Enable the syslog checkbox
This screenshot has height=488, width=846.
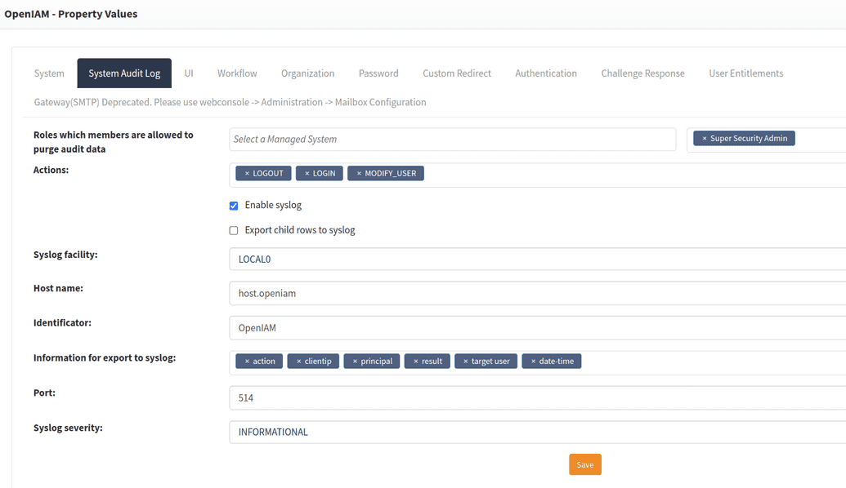(x=234, y=206)
